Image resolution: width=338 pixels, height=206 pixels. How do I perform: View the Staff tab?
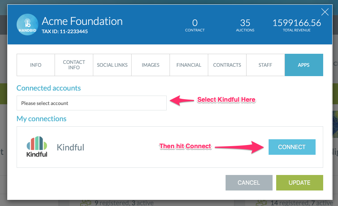coord(265,65)
